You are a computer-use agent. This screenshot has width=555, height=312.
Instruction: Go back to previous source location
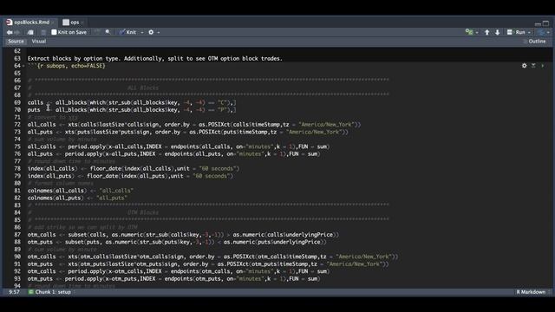coord(10,32)
